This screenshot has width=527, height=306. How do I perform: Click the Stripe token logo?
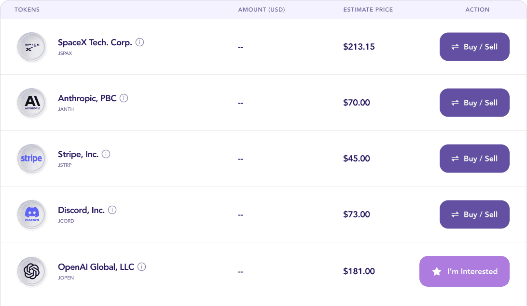coord(32,159)
